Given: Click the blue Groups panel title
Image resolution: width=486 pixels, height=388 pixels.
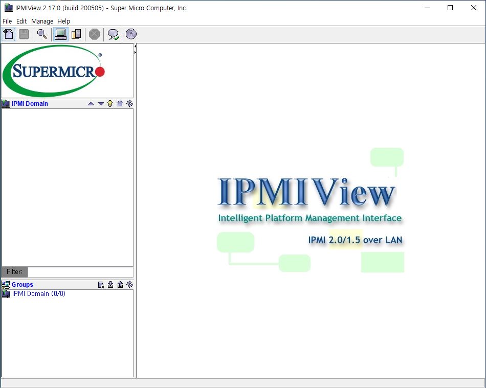Looking at the screenshot, I should click(x=23, y=285).
